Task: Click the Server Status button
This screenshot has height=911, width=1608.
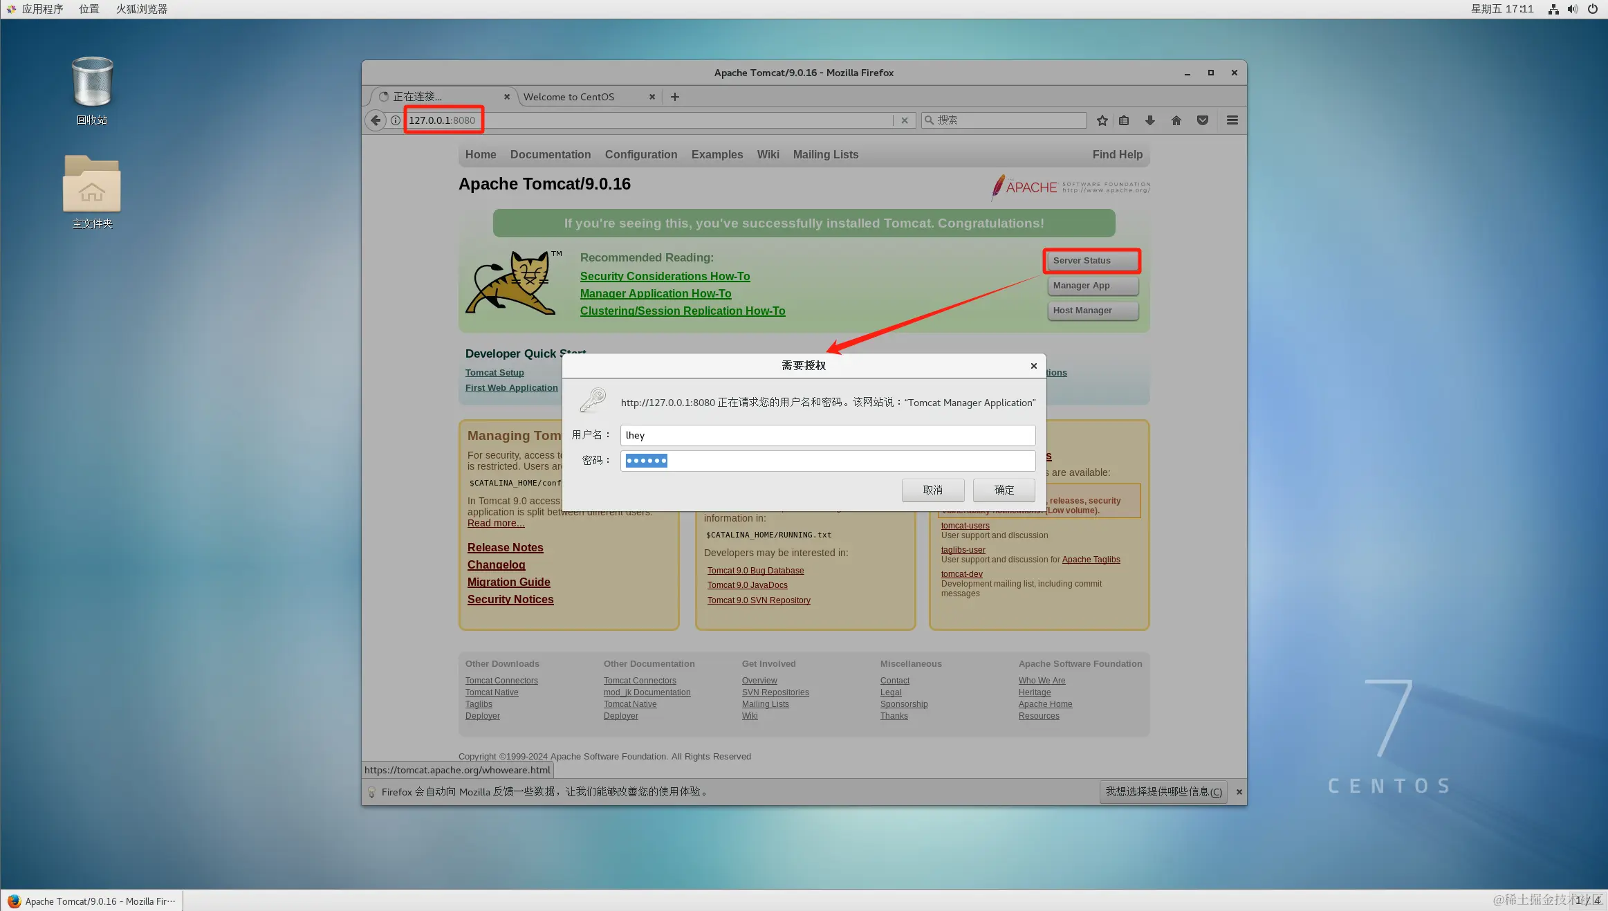Action: click(1092, 261)
